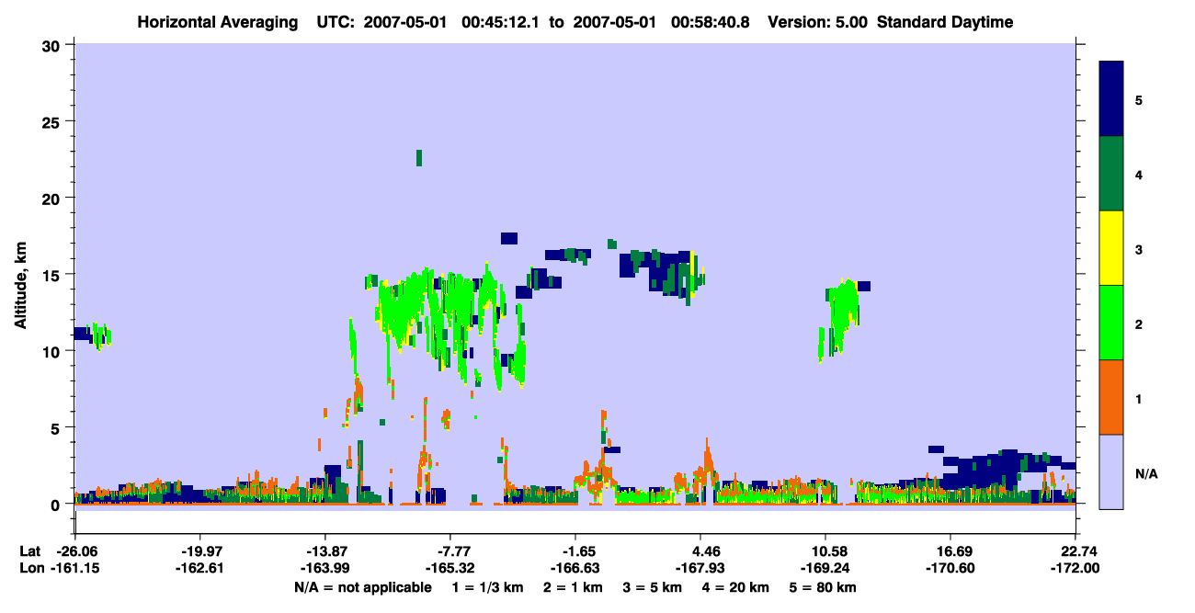The width and height of the screenshot is (1195, 613).
Task: Click the 'Standard Daytime' label
Action: tap(944, 22)
